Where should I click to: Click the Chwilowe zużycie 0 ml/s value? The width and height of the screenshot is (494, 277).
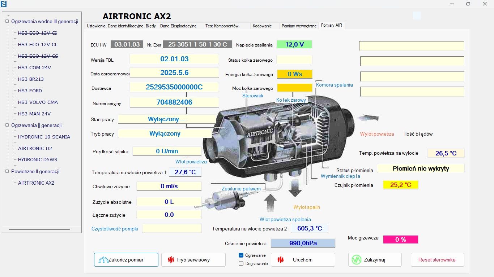[169, 186]
